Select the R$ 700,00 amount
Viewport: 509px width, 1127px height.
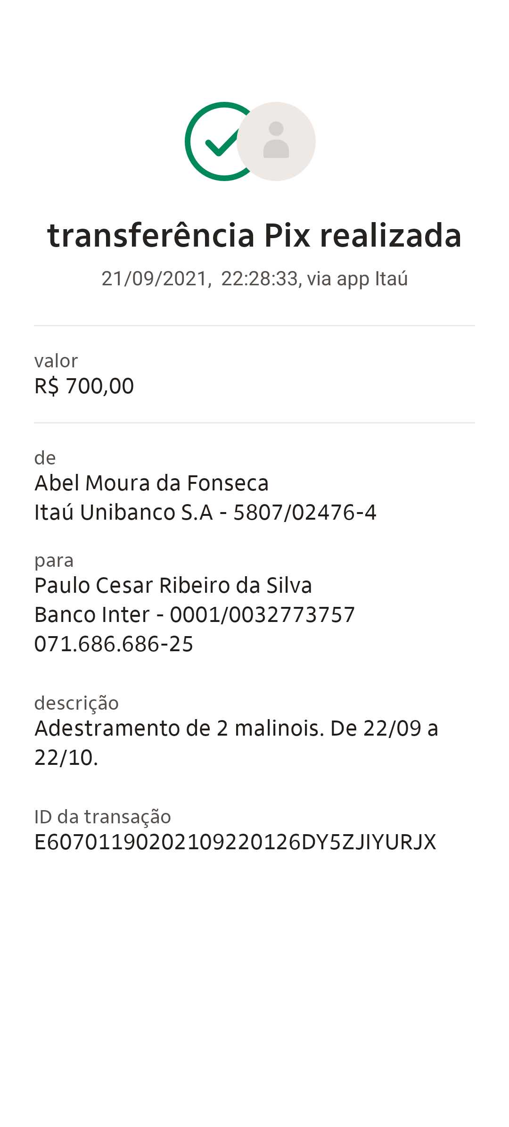point(84,386)
